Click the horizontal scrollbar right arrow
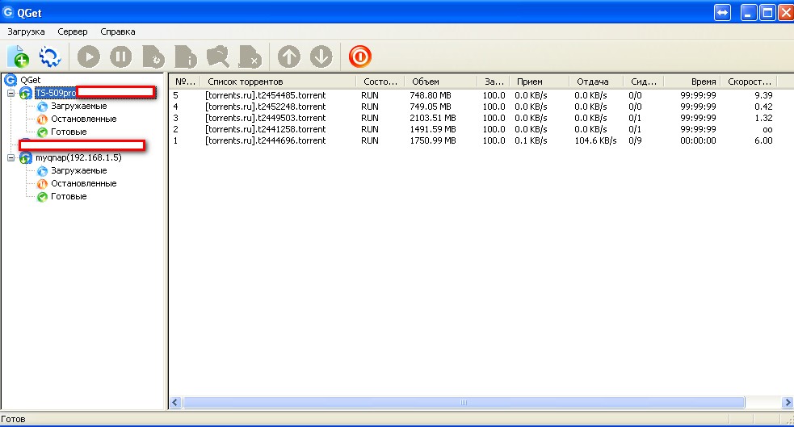This screenshot has width=794, height=427. tap(788, 402)
